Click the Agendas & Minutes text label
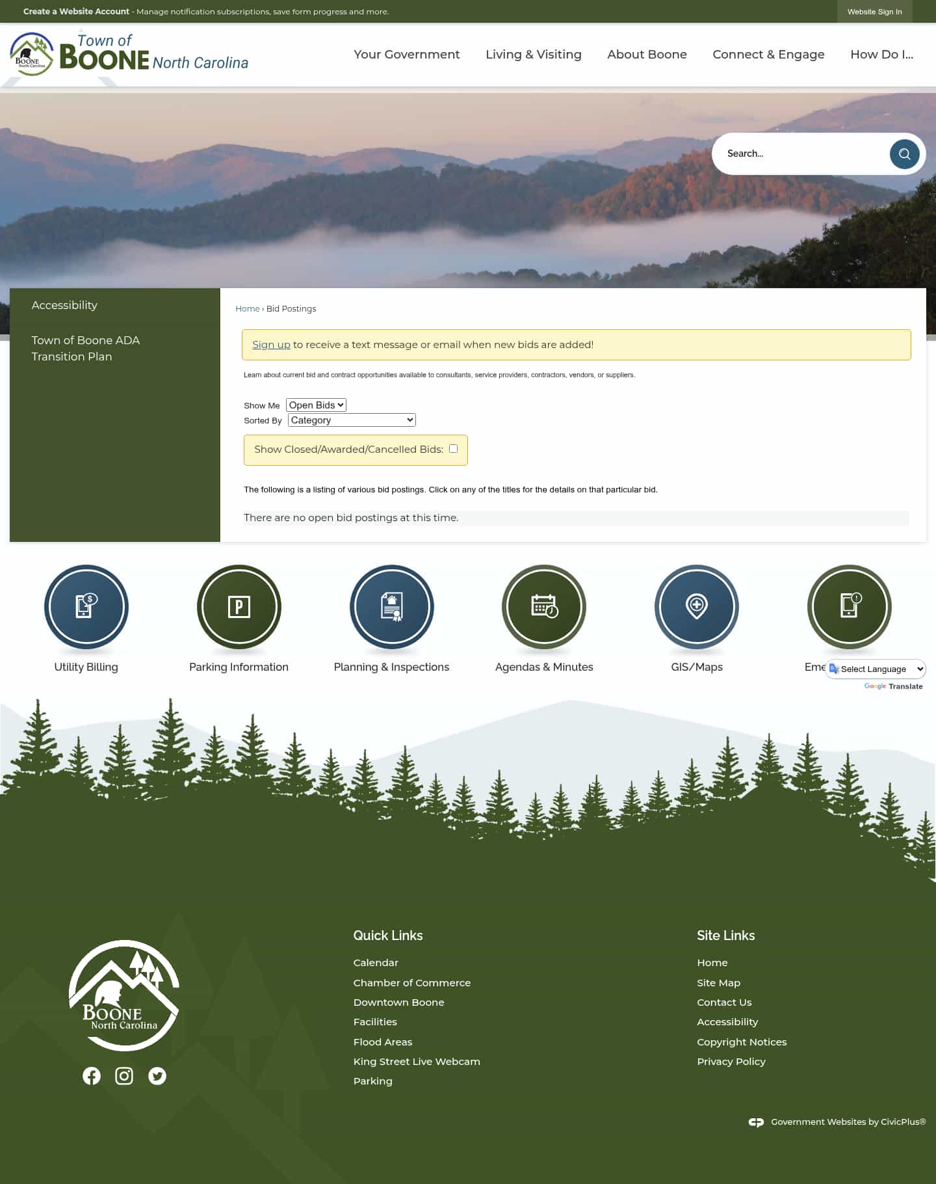The width and height of the screenshot is (936, 1184). pyautogui.click(x=544, y=667)
